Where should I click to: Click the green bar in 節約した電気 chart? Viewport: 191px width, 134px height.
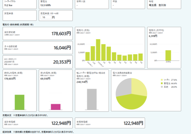pyautogui.click(x=19, y=102)
